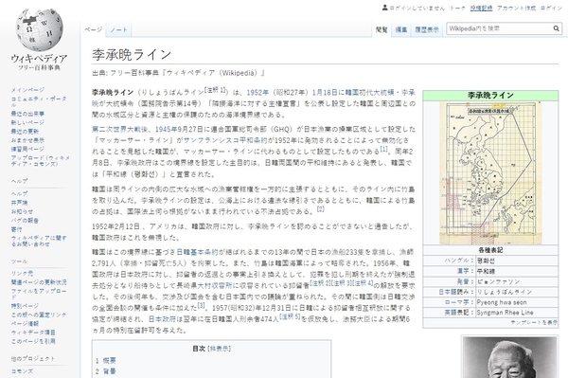Open the 井戸端 sidebar link
The image size is (568, 378).
(x=19, y=202)
